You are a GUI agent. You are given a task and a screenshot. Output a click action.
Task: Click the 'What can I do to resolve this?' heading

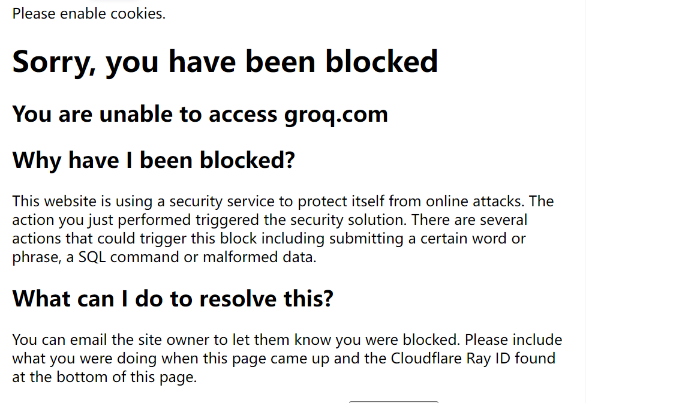pos(173,298)
